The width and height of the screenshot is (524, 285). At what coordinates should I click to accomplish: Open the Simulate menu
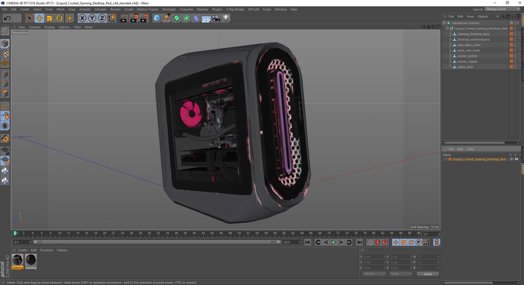(x=101, y=9)
